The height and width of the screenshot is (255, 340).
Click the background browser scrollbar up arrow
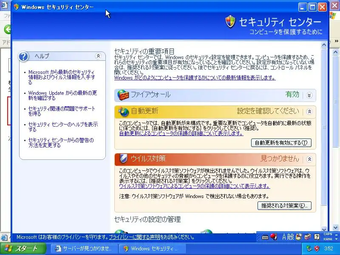[335, 52]
